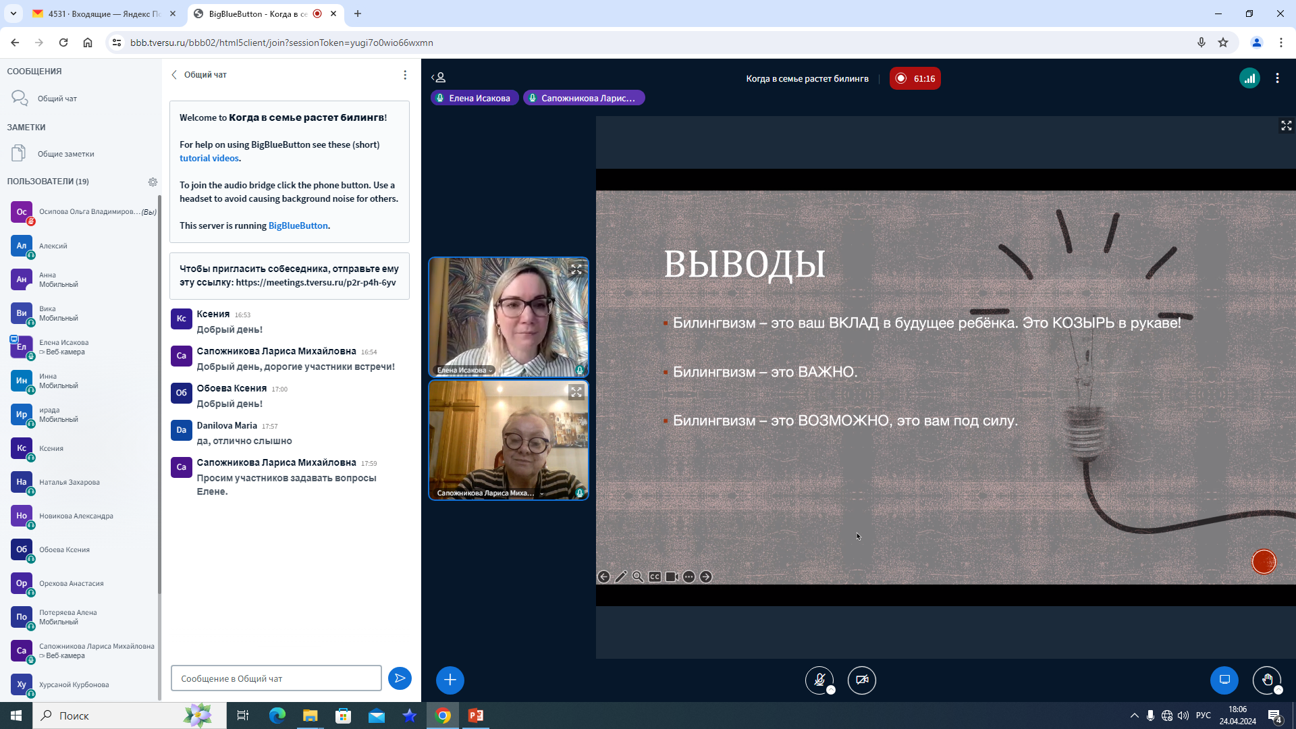Unmute your microphone in the bottom bar
Image resolution: width=1296 pixels, height=729 pixels.
coord(819,680)
